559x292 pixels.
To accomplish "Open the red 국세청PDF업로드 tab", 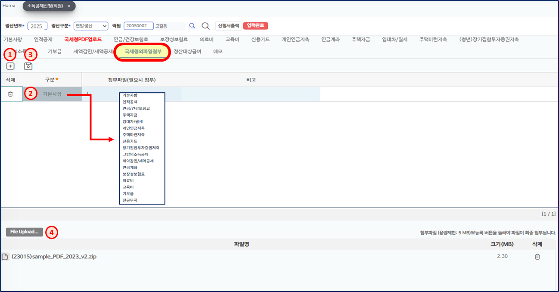I will click(83, 39).
